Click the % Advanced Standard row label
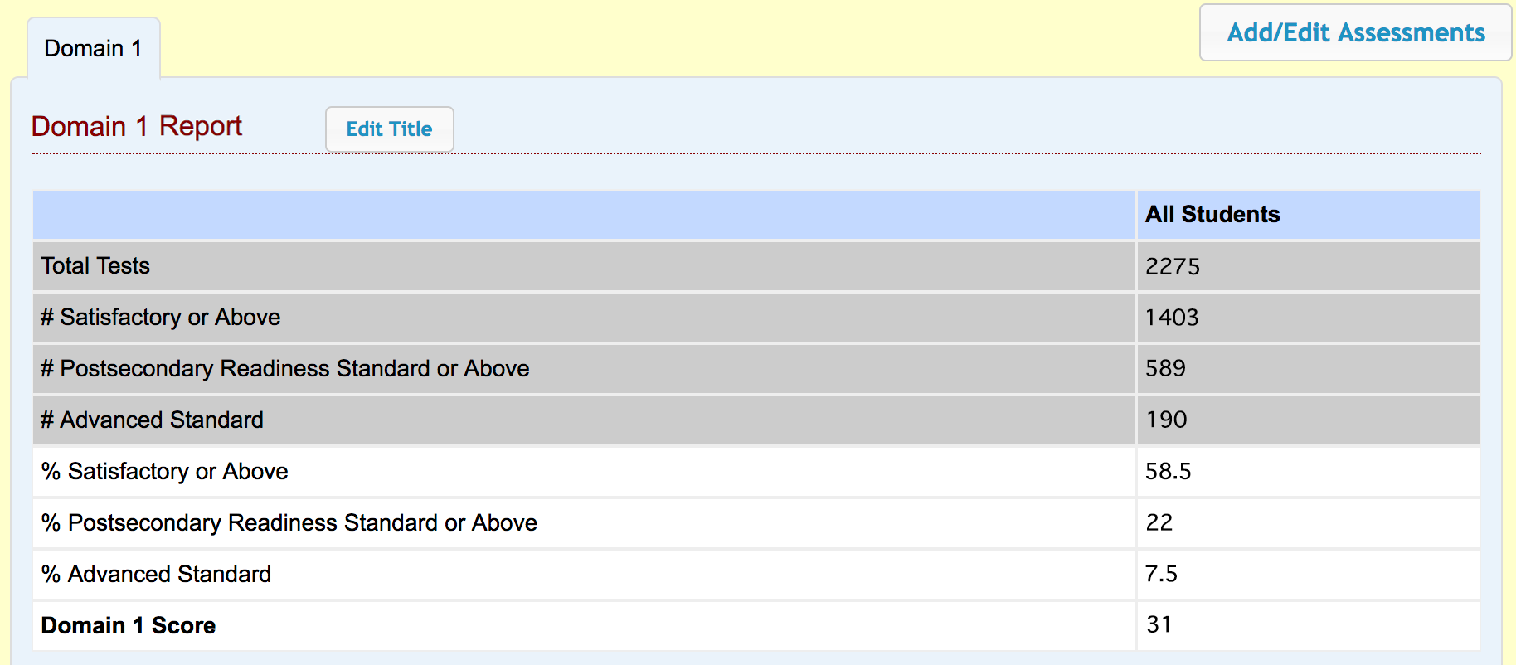 pos(157,575)
